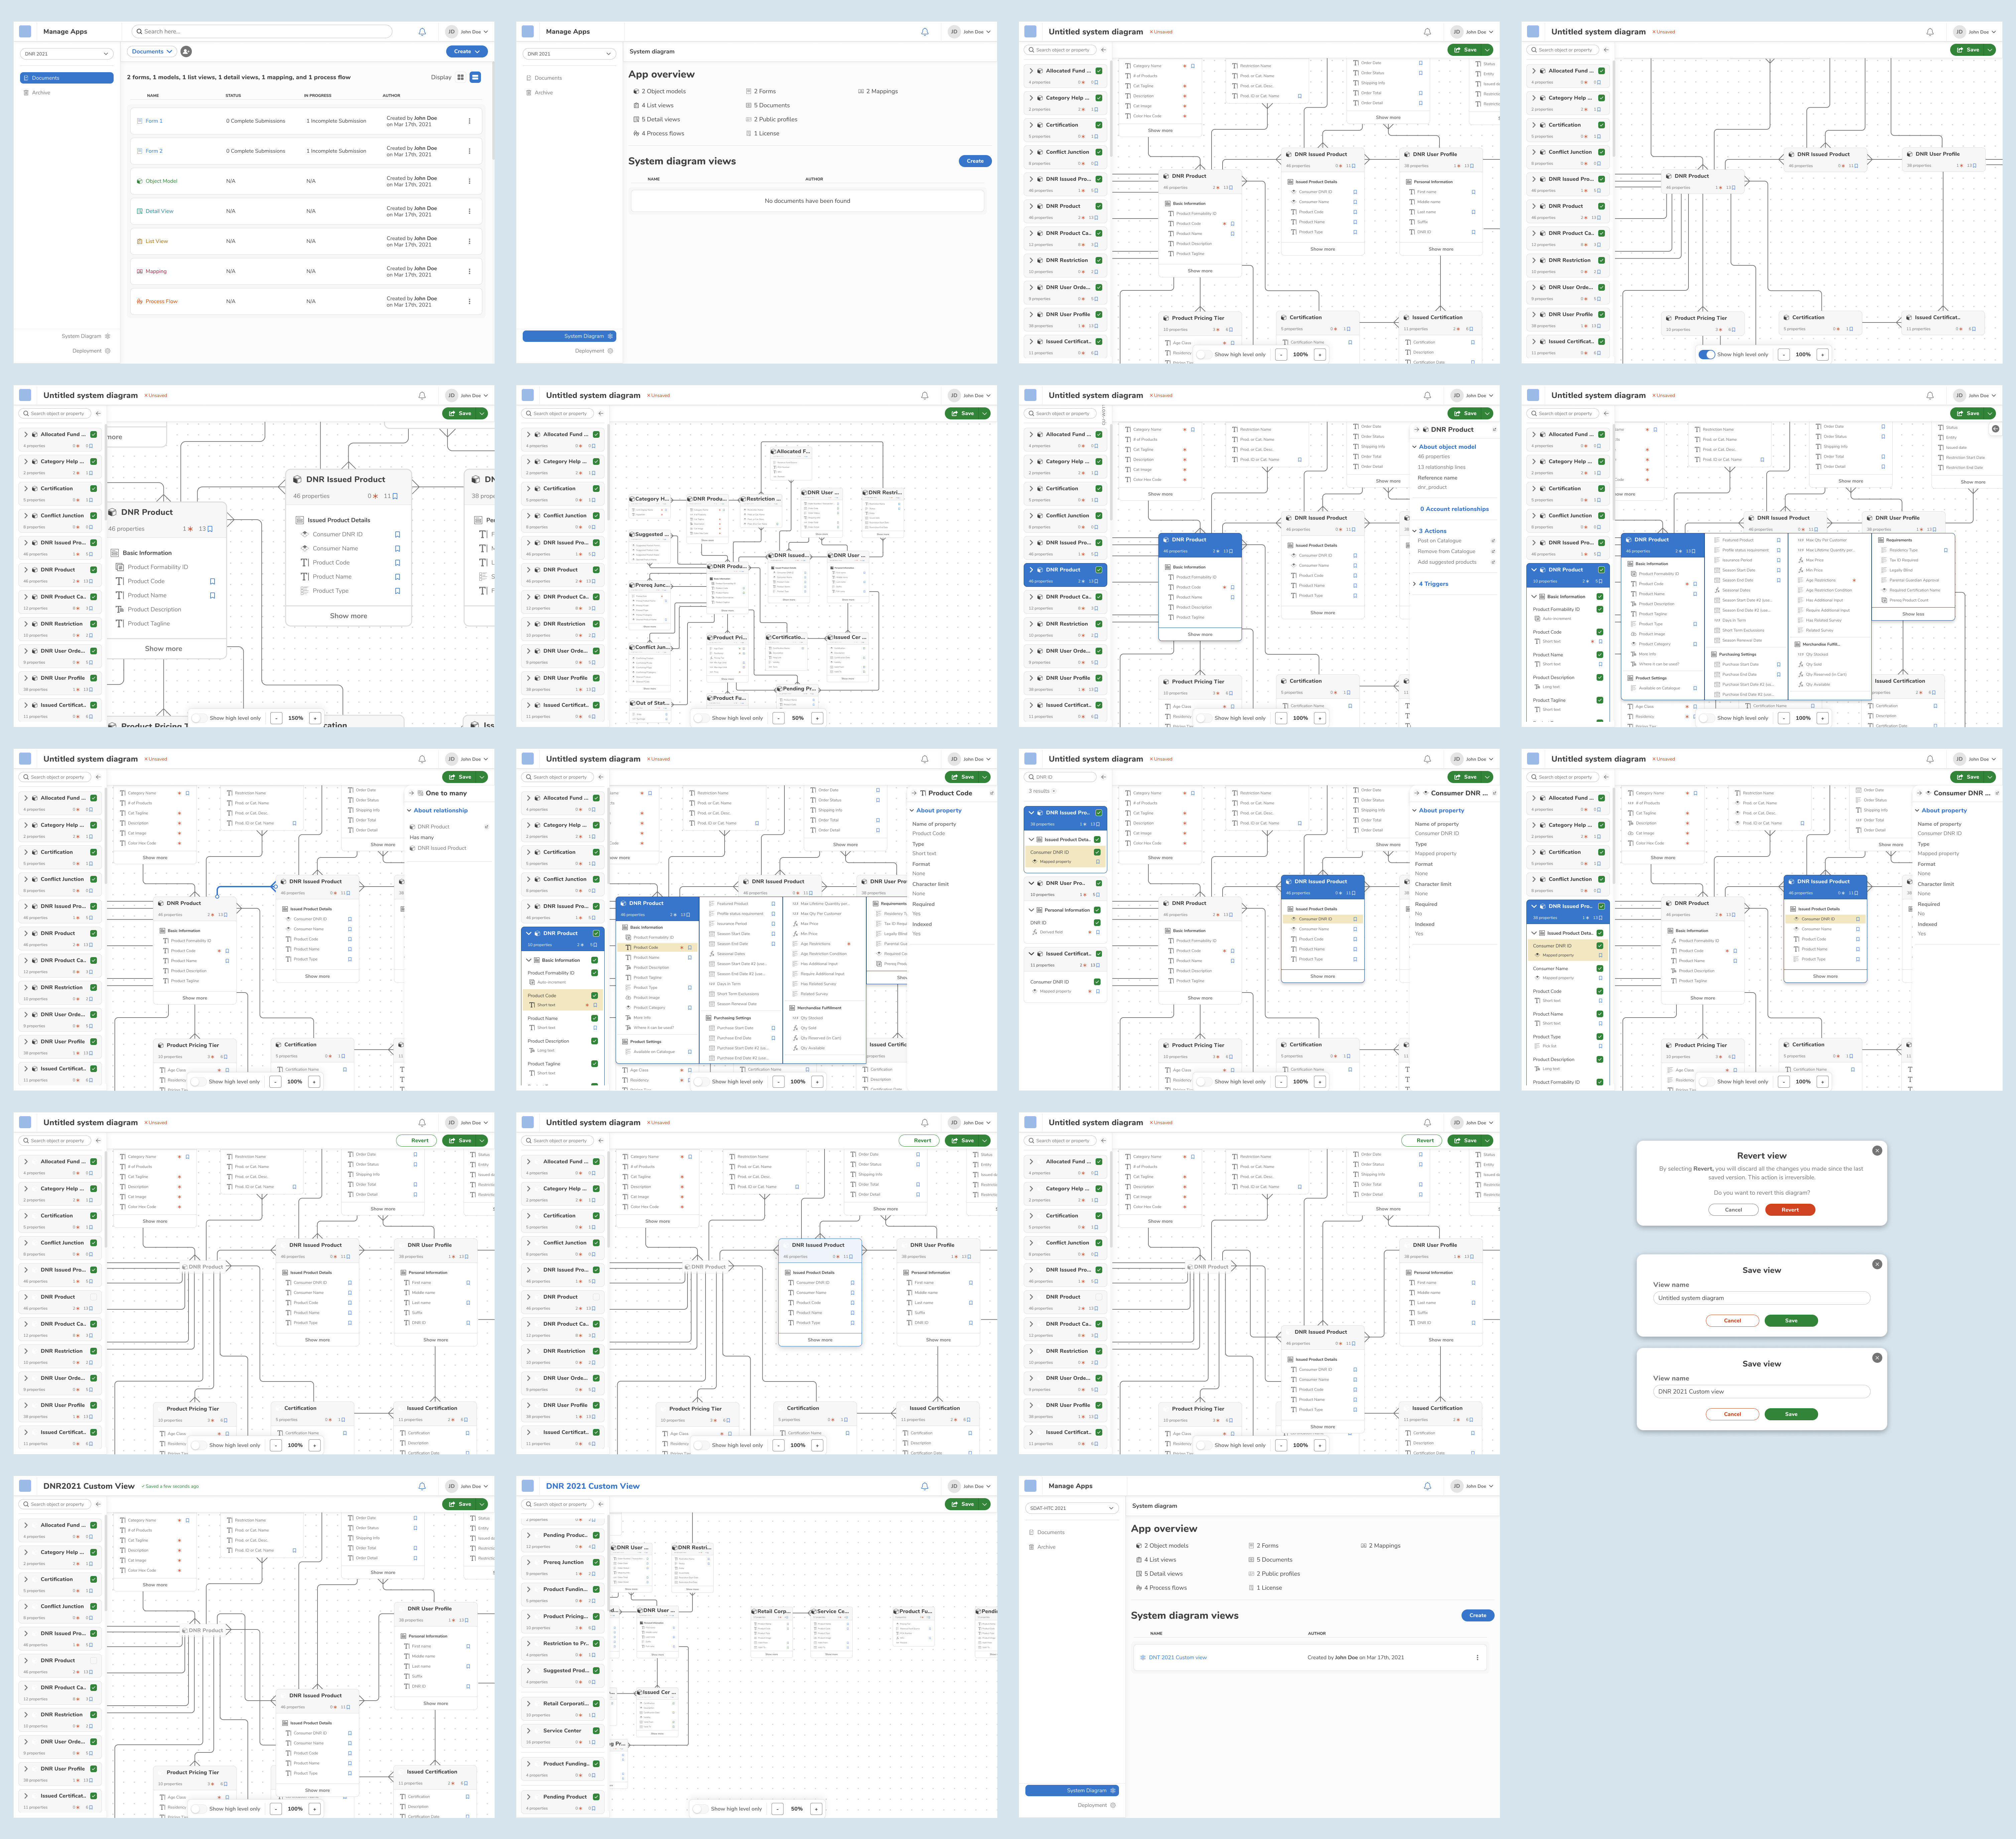Click the red Revert button in the Revert view dialog

coord(1790,1210)
